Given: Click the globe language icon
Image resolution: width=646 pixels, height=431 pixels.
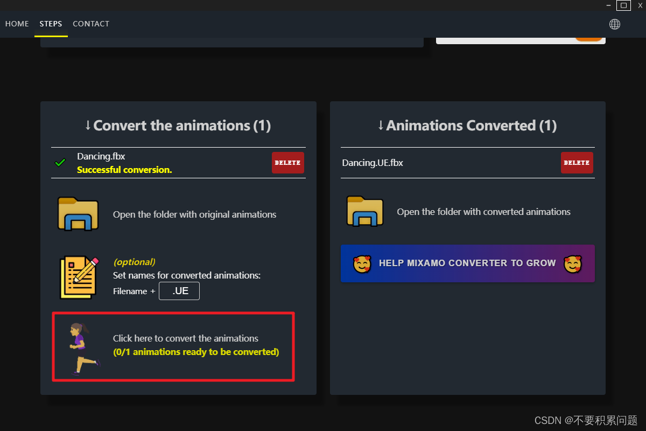Looking at the screenshot, I should [x=614, y=24].
